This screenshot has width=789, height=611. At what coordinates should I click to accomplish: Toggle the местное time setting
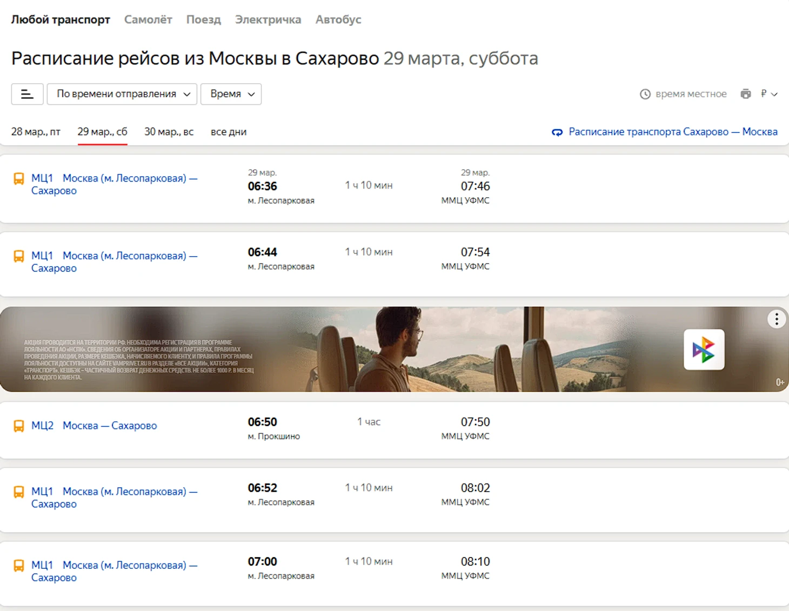(691, 94)
